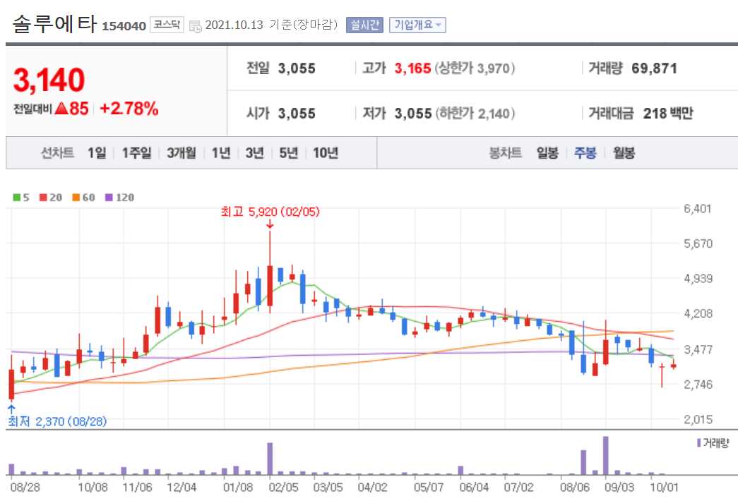Image resolution: width=738 pixels, height=501 pixels.
Task: Select the 1일 chart period
Action: pyautogui.click(x=96, y=152)
